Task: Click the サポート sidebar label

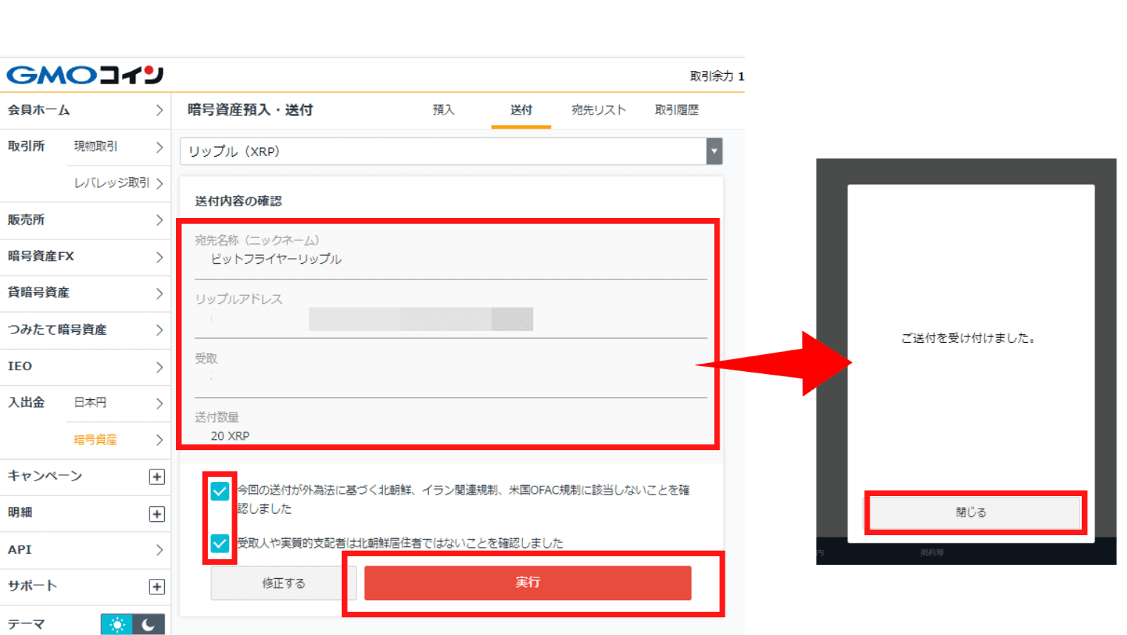Action: [33, 585]
